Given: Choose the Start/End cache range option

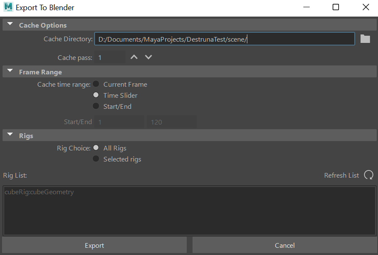Looking at the screenshot, I should click(x=96, y=106).
